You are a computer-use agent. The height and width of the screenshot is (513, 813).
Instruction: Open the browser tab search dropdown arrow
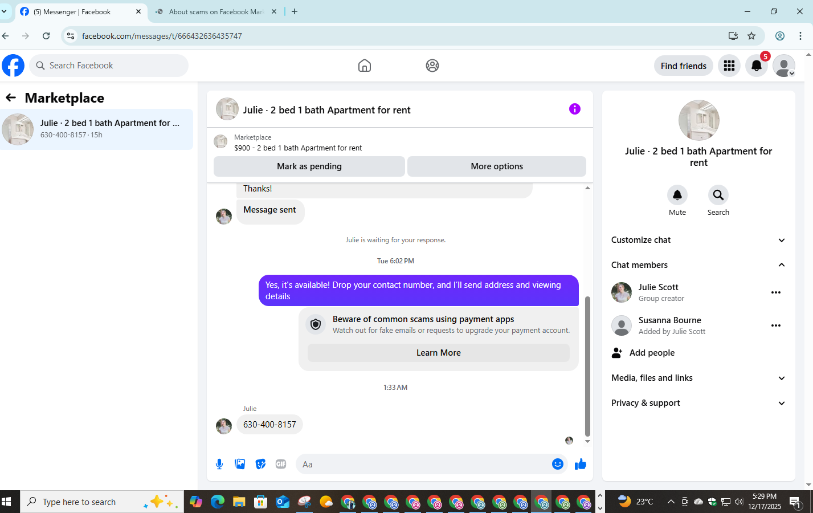pos(4,11)
